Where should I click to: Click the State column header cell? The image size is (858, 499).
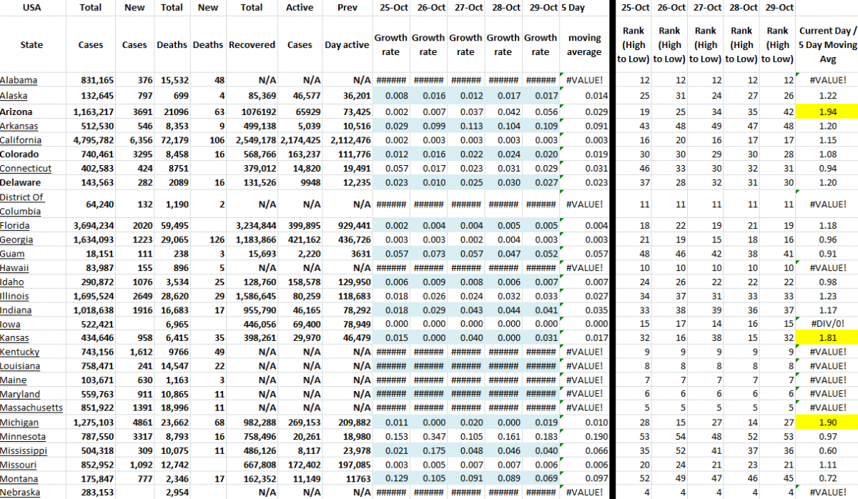point(31,44)
